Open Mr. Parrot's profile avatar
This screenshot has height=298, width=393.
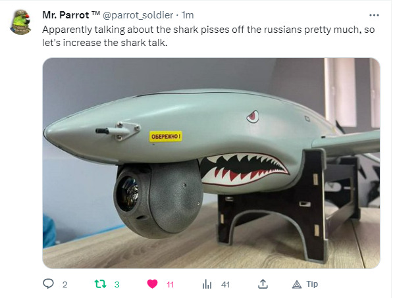(20, 22)
